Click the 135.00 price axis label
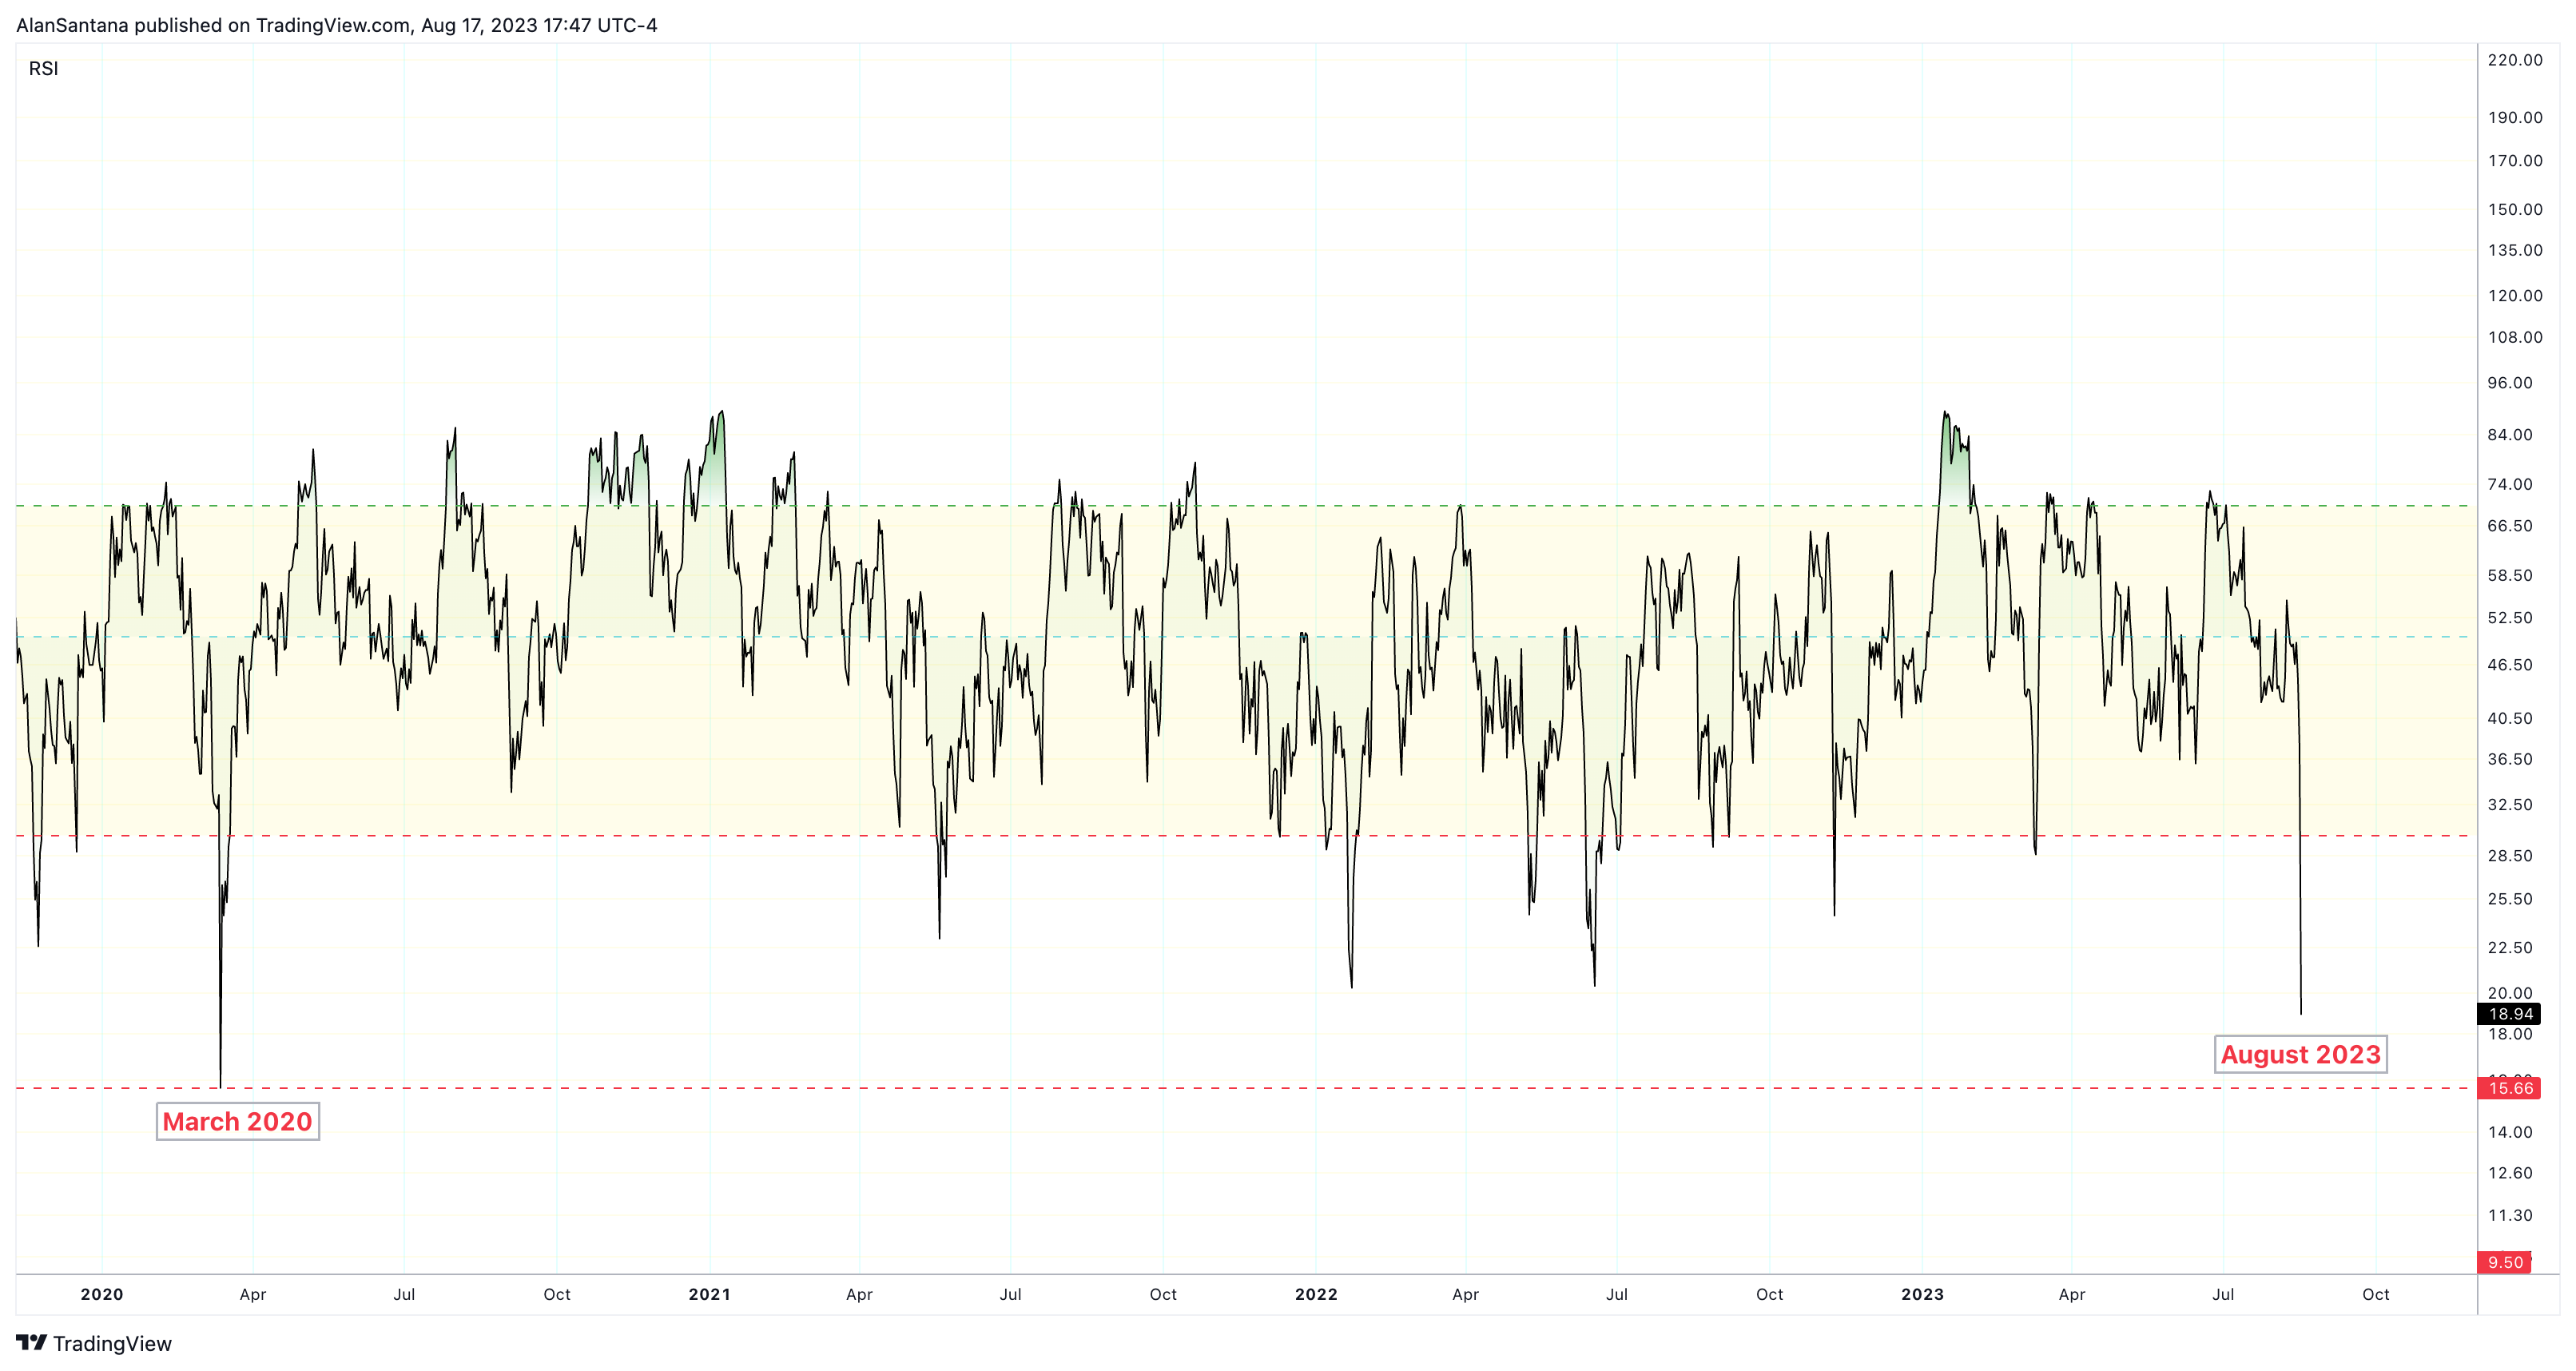This screenshot has width=2576, height=1371. (2515, 250)
